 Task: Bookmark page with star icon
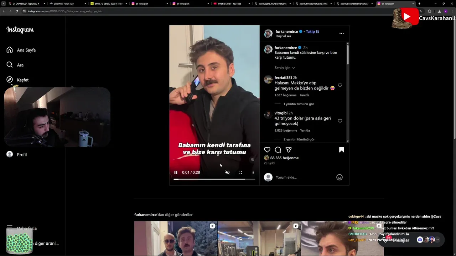[420, 11]
